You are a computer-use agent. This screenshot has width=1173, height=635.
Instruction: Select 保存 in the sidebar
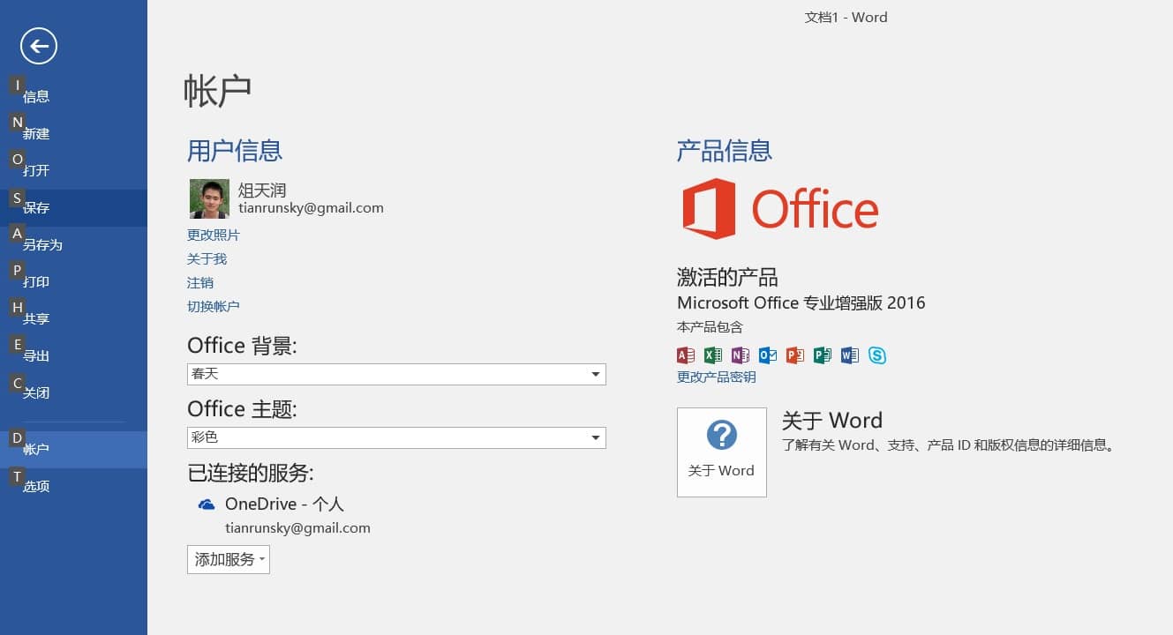[73, 208]
